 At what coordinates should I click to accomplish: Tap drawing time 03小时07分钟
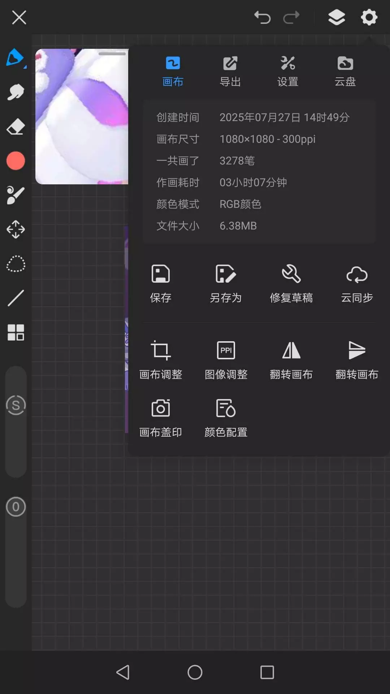pos(253,183)
